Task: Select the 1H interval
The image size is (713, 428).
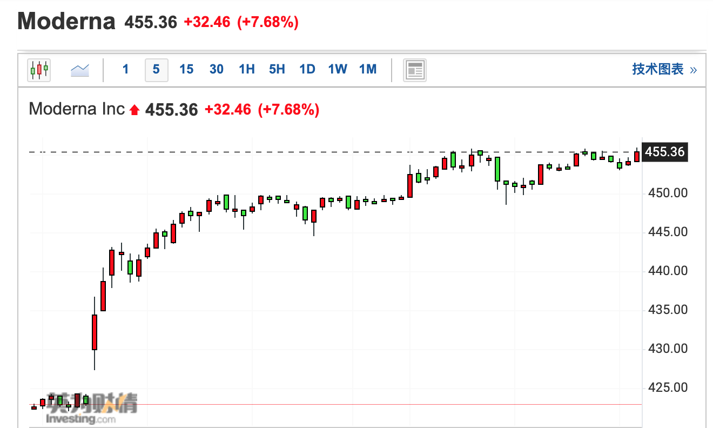Action: tap(247, 69)
